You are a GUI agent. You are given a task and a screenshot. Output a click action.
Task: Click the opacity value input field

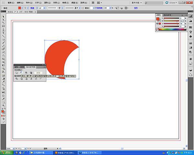pyautogui.click(x=106, y=8)
